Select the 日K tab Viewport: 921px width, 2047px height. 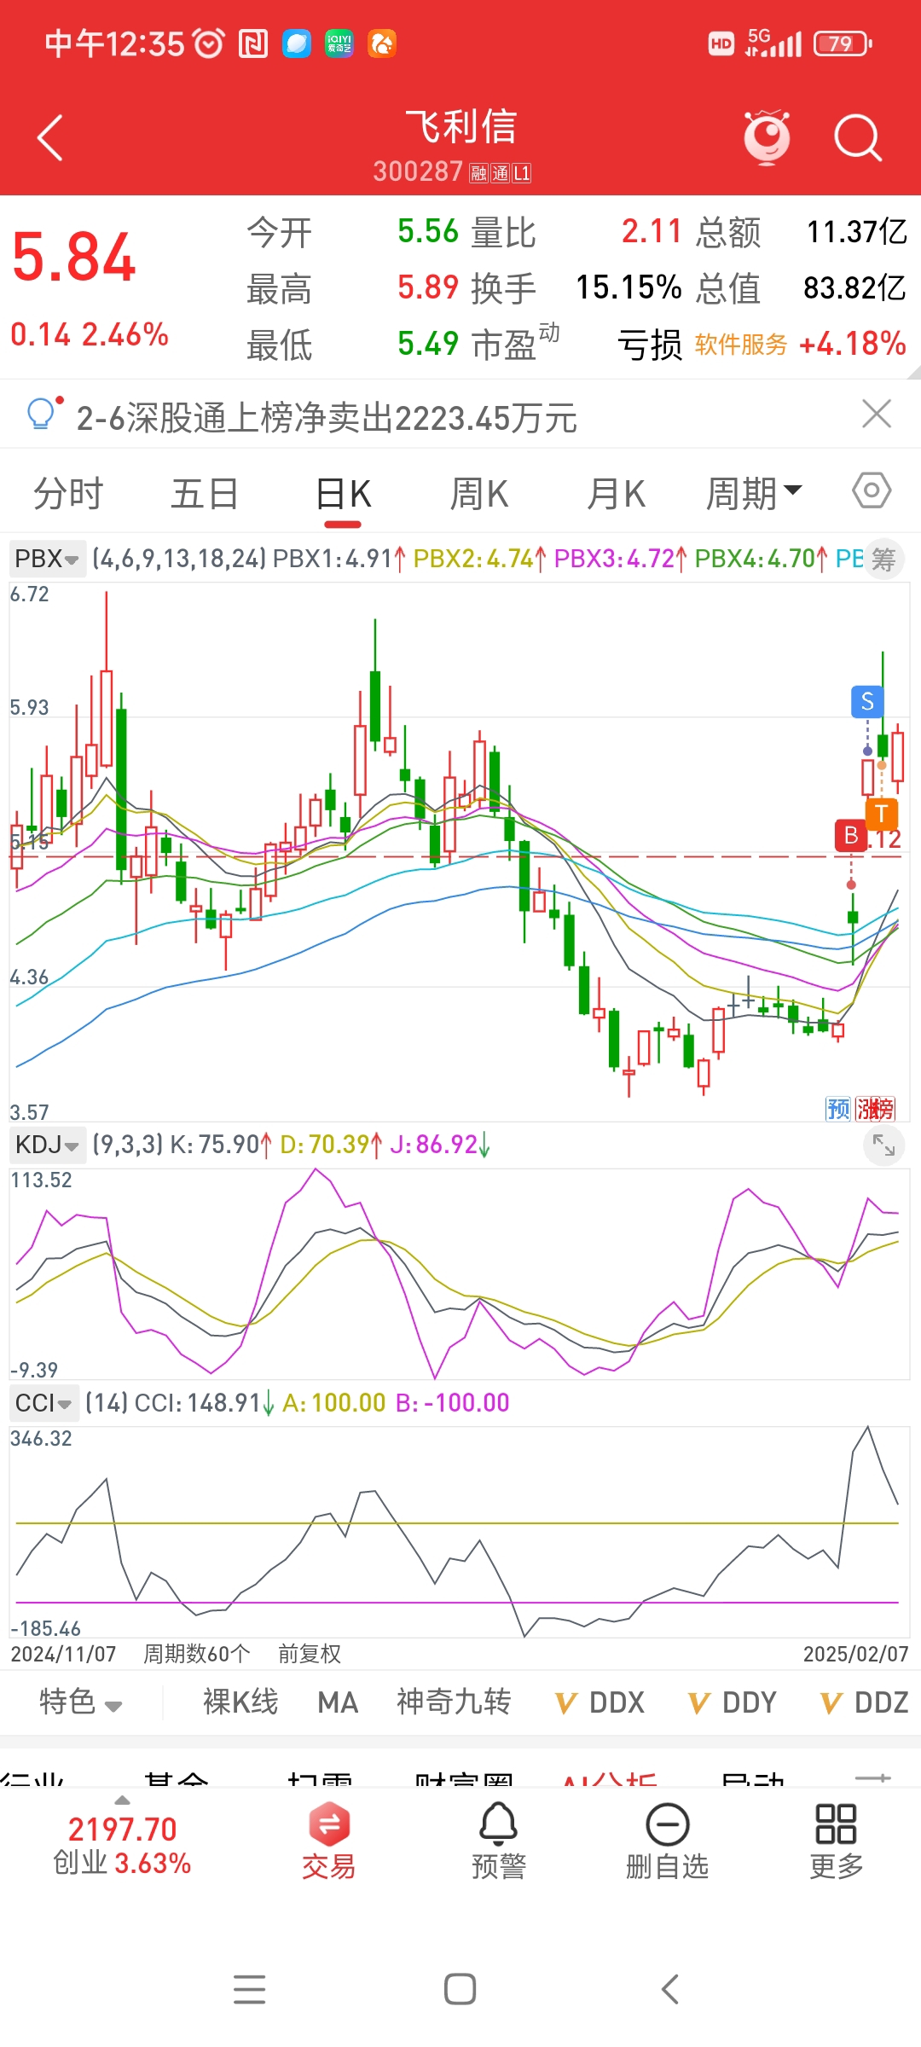[343, 495]
